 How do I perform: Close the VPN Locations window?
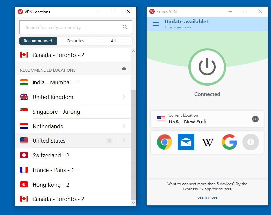[129, 12]
